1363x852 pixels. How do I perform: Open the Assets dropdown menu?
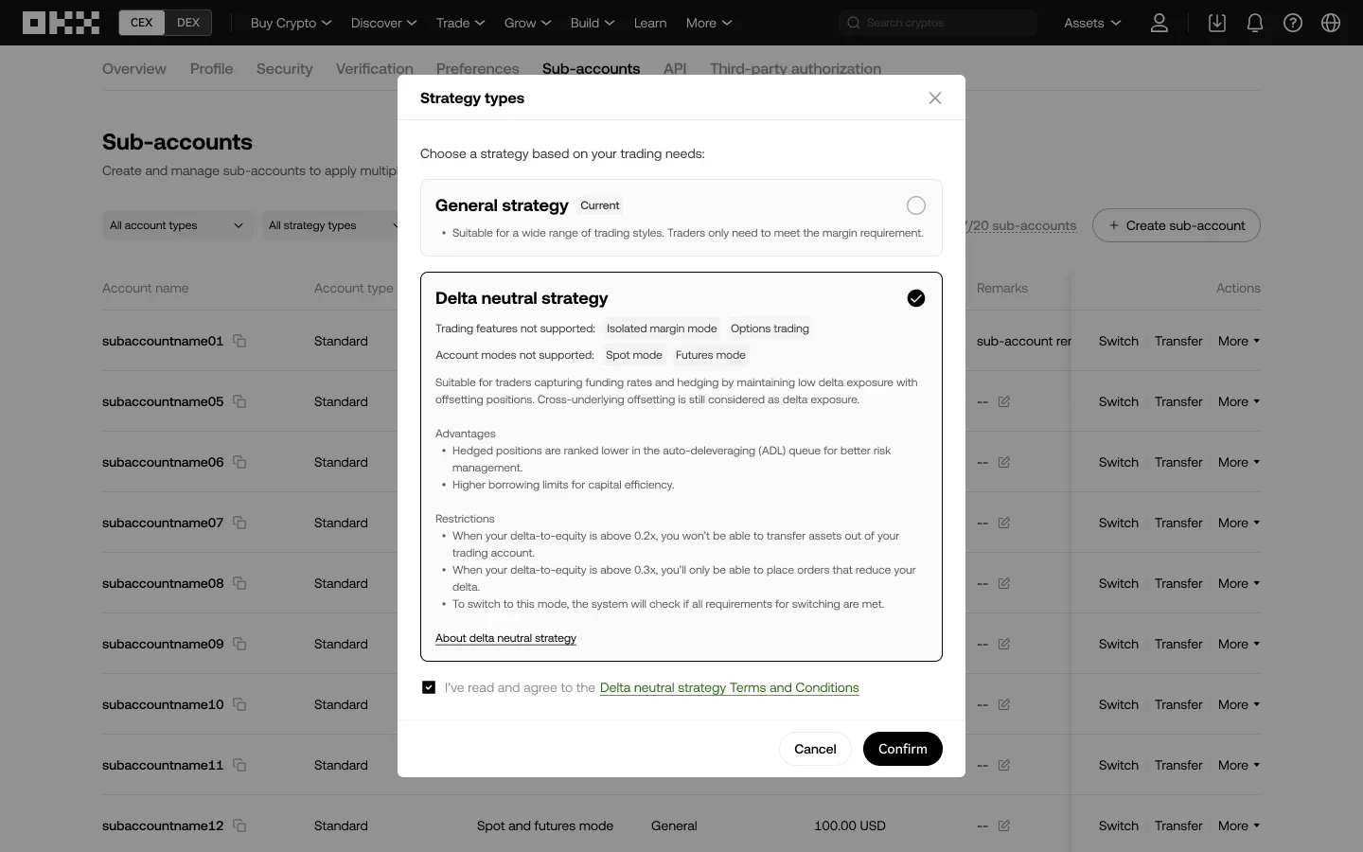[x=1091, y=23]
